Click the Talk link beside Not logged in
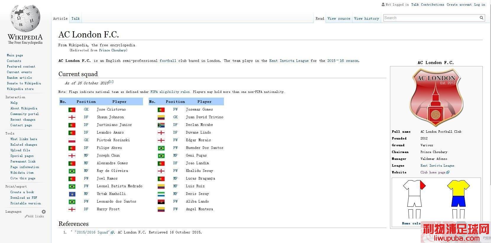Screen dimensions: 491x243 415,5
